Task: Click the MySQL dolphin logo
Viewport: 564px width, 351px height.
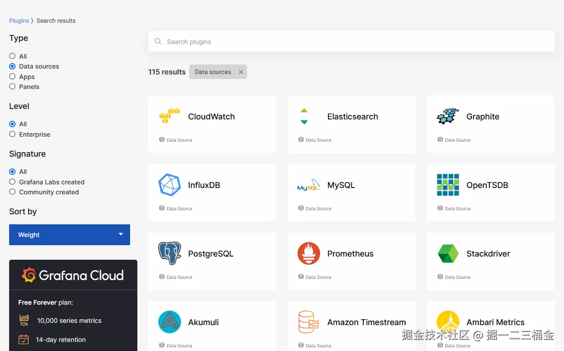Action: pos(309,185)
